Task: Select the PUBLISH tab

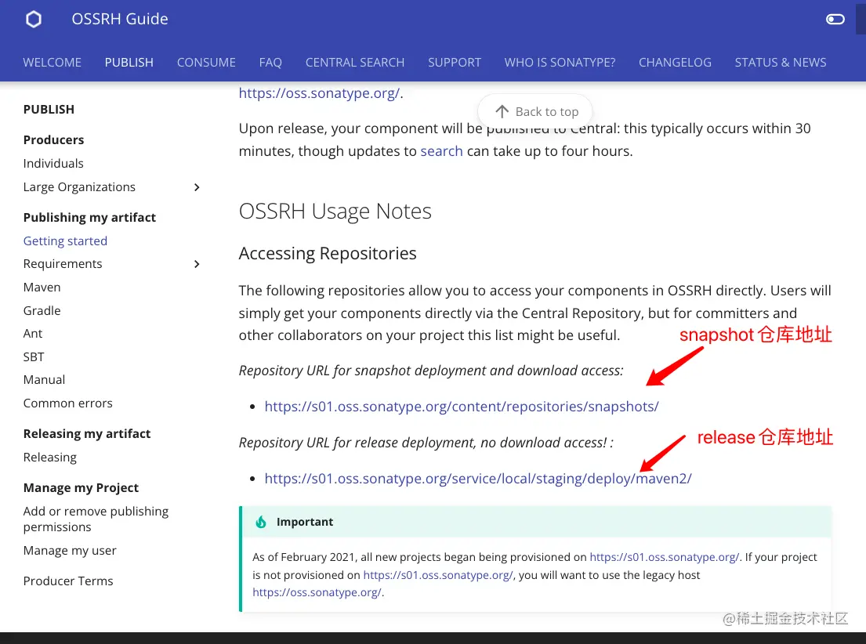Action: pos(129,63)
